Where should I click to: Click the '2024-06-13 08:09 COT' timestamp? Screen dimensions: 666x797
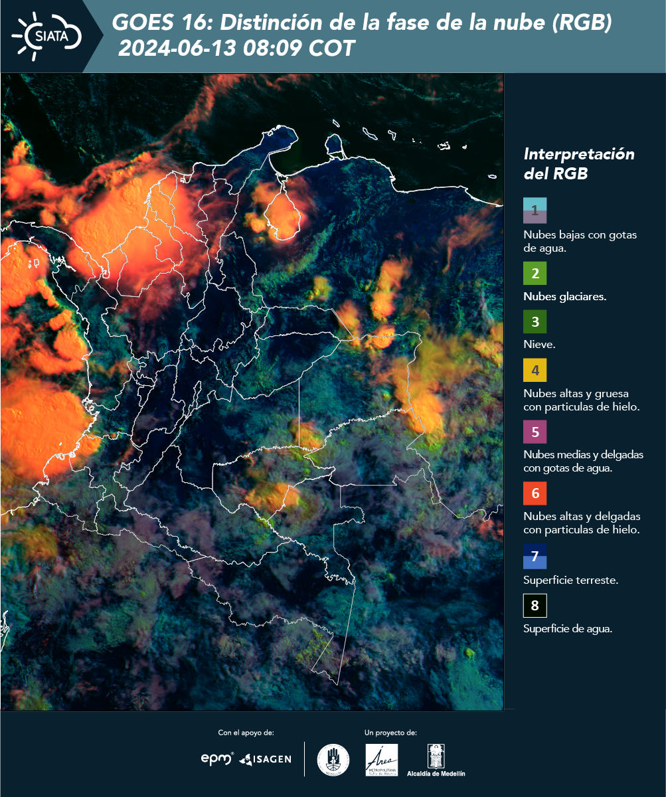tap(237, 48)
